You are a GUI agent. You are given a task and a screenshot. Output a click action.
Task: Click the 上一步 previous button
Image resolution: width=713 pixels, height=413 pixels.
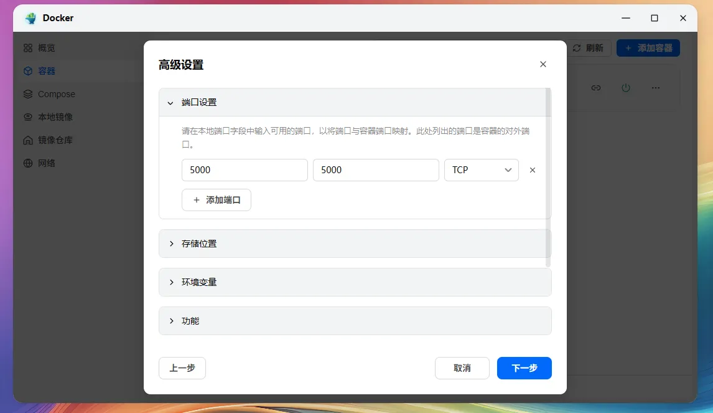tap(182, 368)
